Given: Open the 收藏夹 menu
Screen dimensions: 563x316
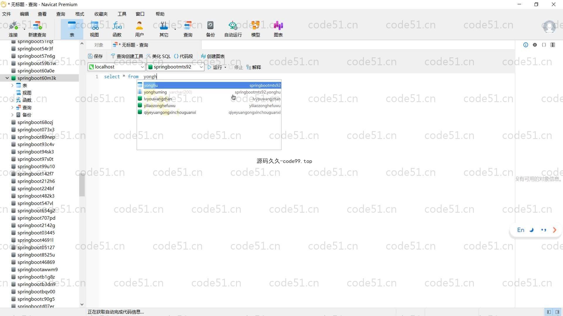Looking at the screenshot, I should 101,14.
